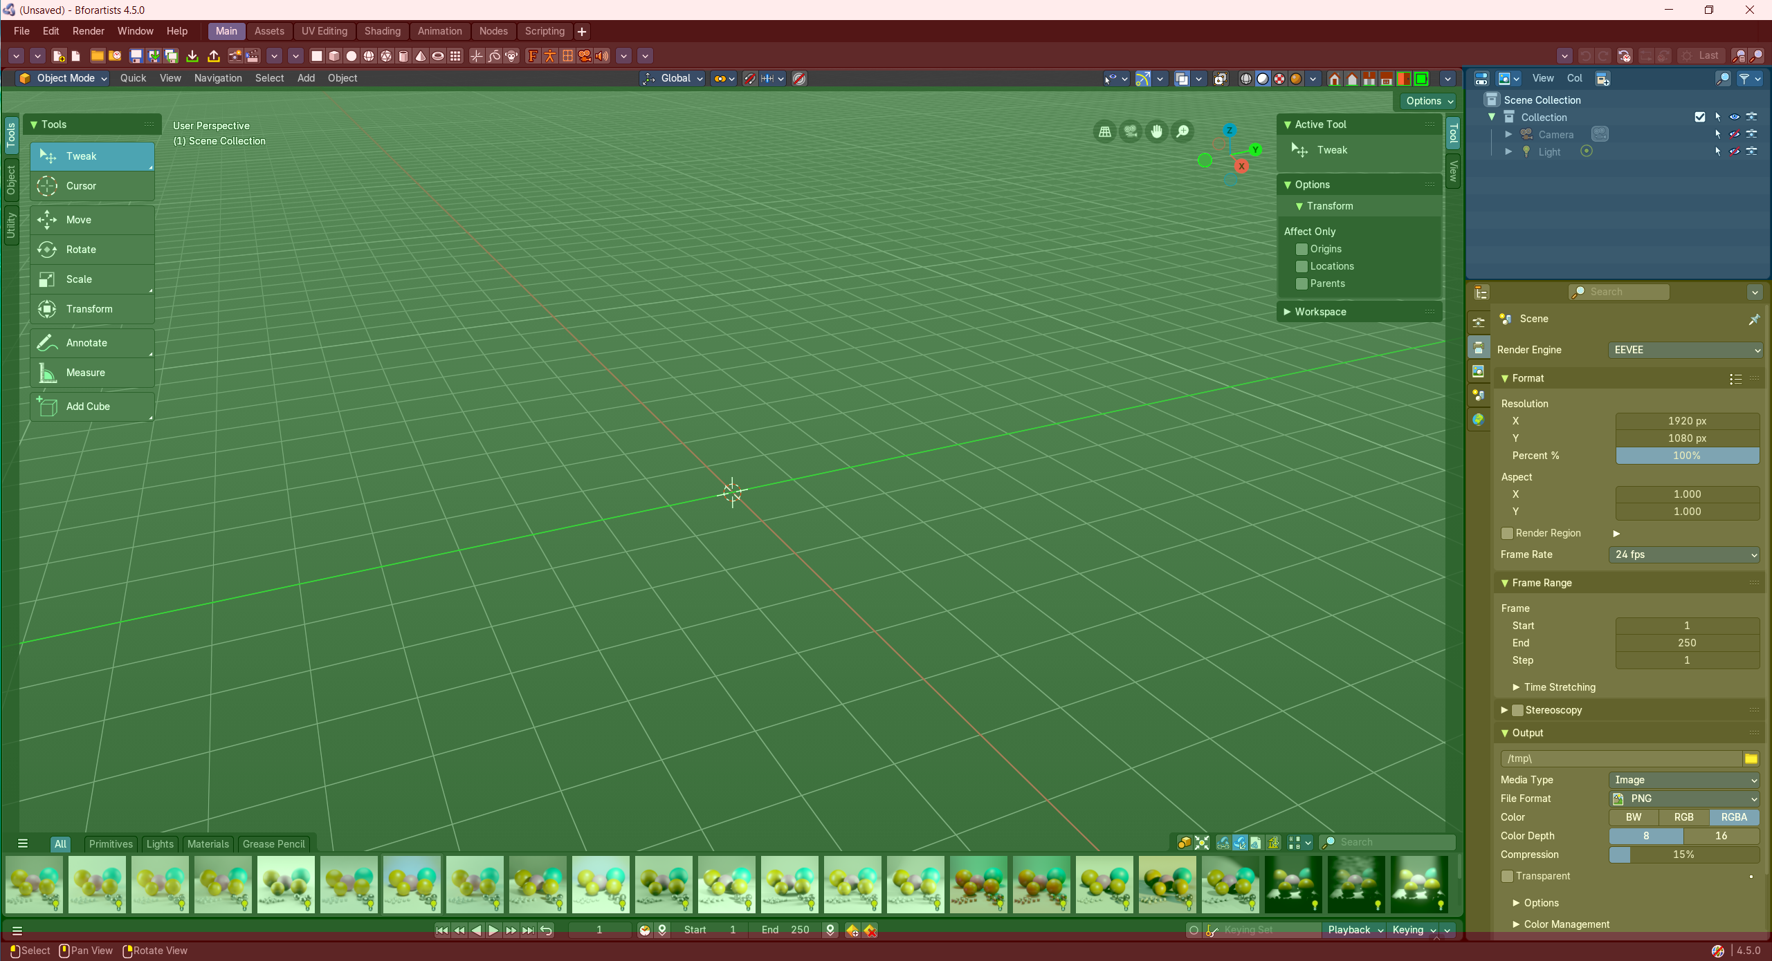The image size is (1772, 961).
Task: Toggle camera view icon in viewport
Action: 1131,131
